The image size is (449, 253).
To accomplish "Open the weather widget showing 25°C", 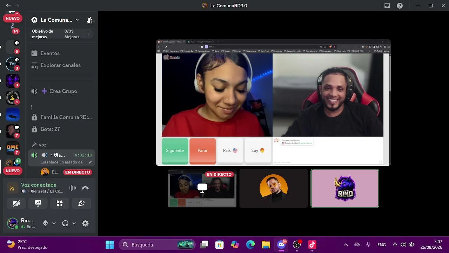I will click(27, 245).
